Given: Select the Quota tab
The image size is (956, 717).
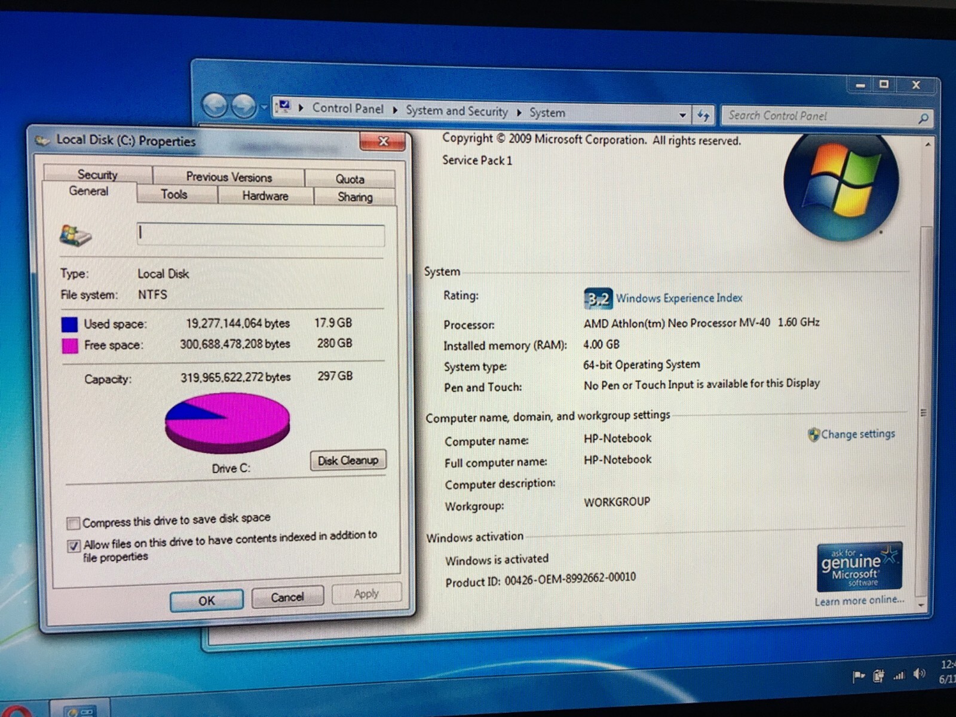Looking at the screenshot, I should [x=350, y=179].
